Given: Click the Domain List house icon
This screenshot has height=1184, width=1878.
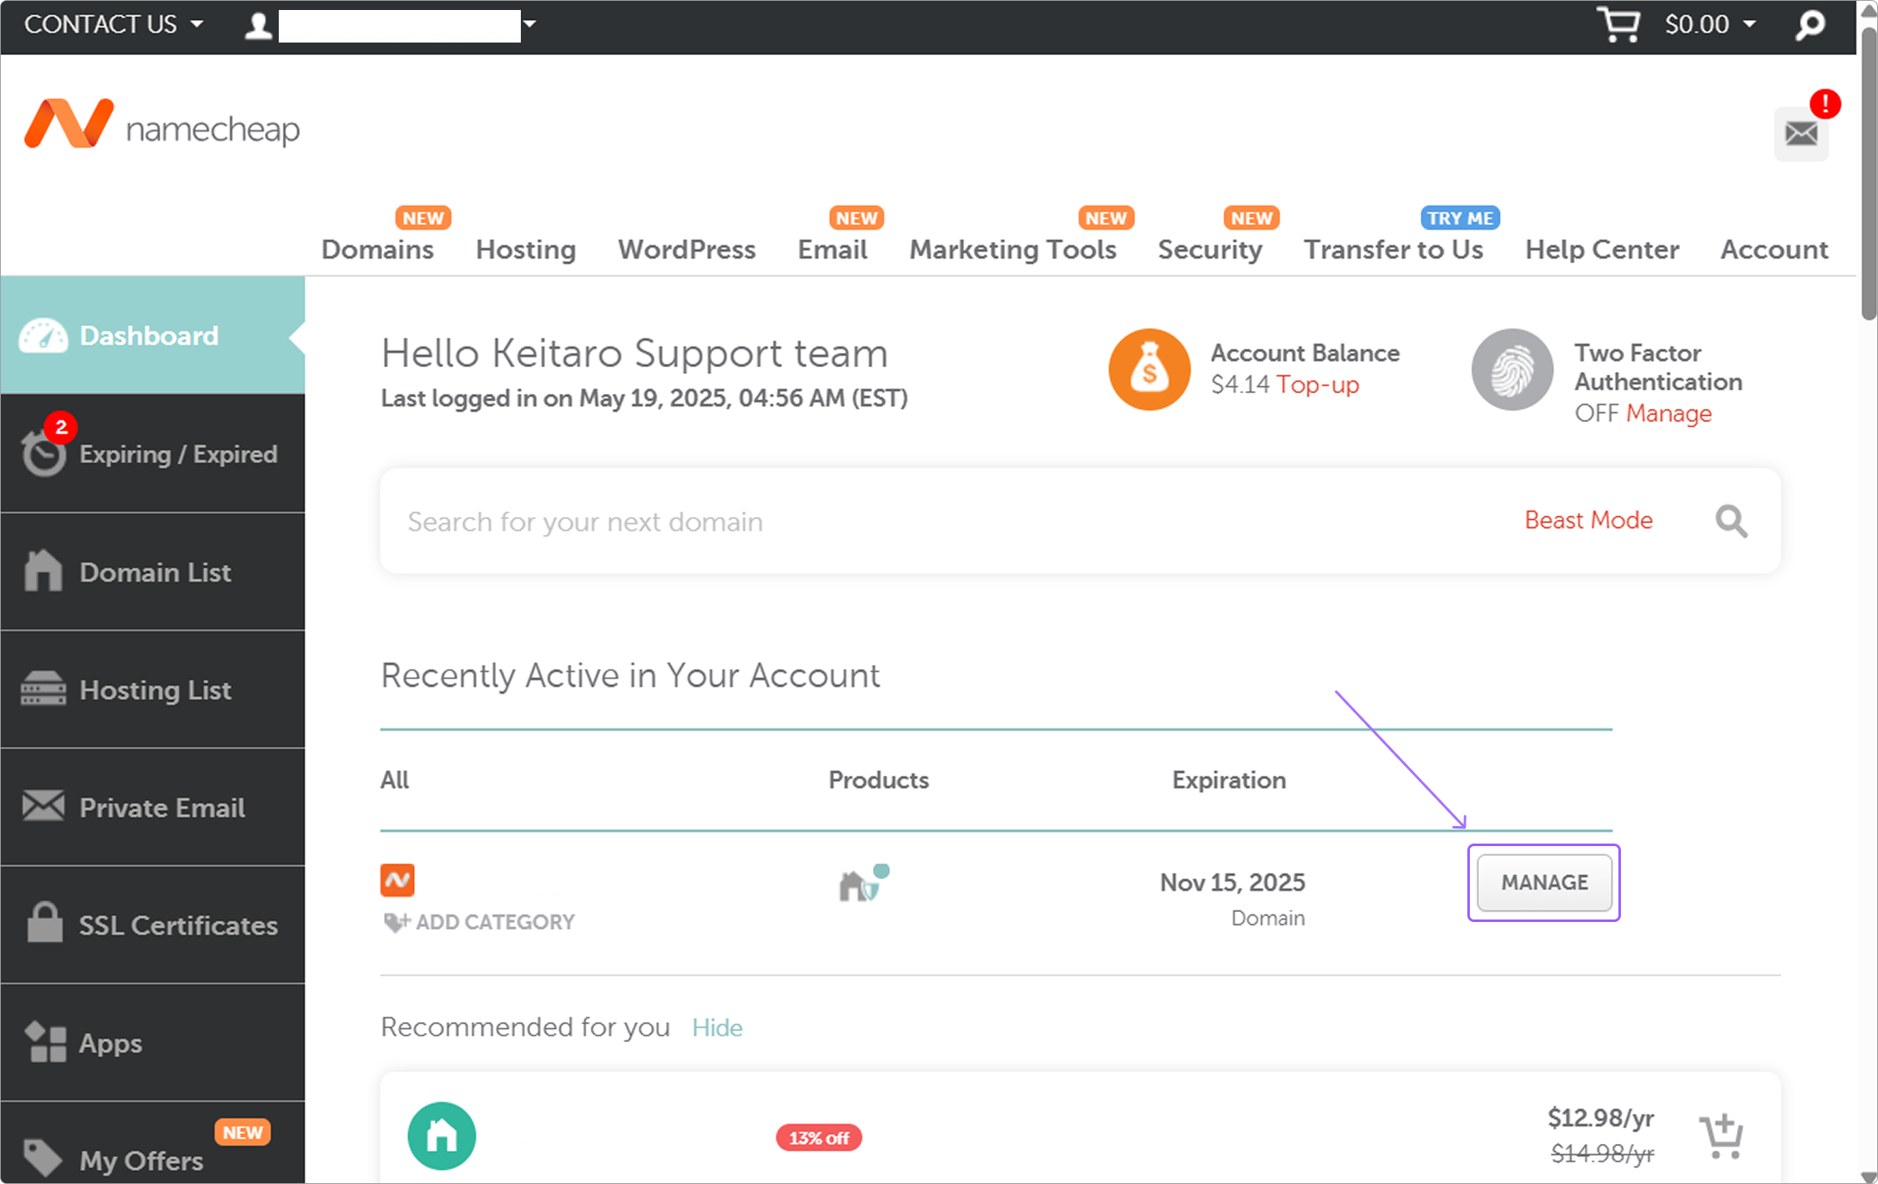Looking at the screenshot, I should 43,571.
